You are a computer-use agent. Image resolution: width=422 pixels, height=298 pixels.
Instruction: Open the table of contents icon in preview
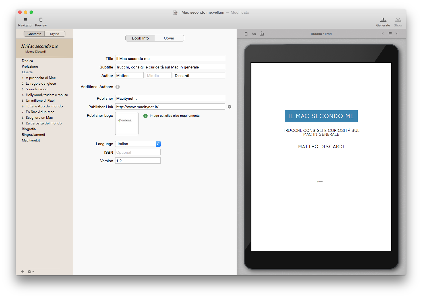click(x=390, y=34)
